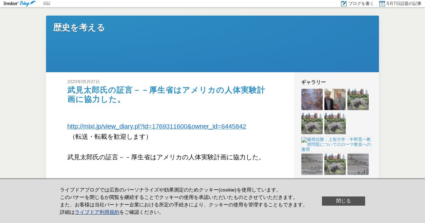This screenshot has width=425, height=223.
Task: Open the ライブドア利用規約 link
Action: click(97, 212)
